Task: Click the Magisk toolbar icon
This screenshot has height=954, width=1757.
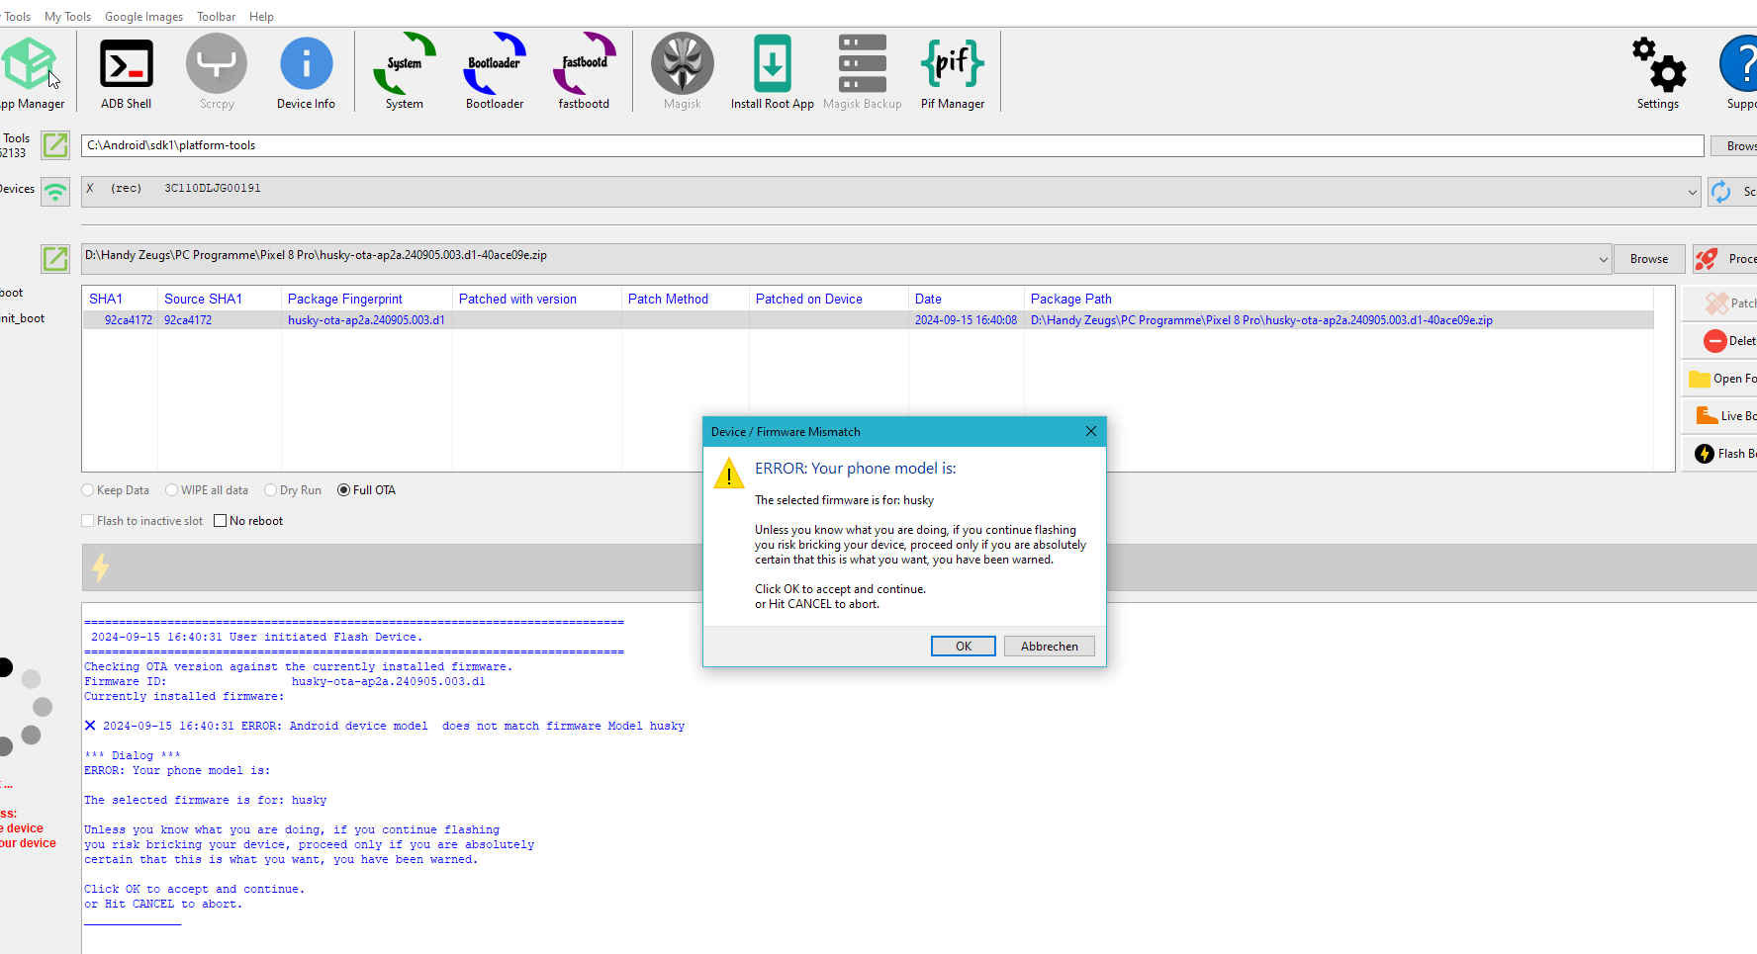Action: point(682,64)
